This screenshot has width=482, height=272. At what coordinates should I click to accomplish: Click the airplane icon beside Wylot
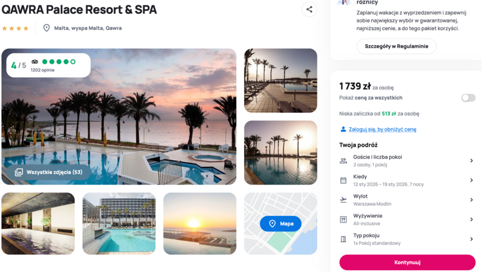[x=343, y=200]
